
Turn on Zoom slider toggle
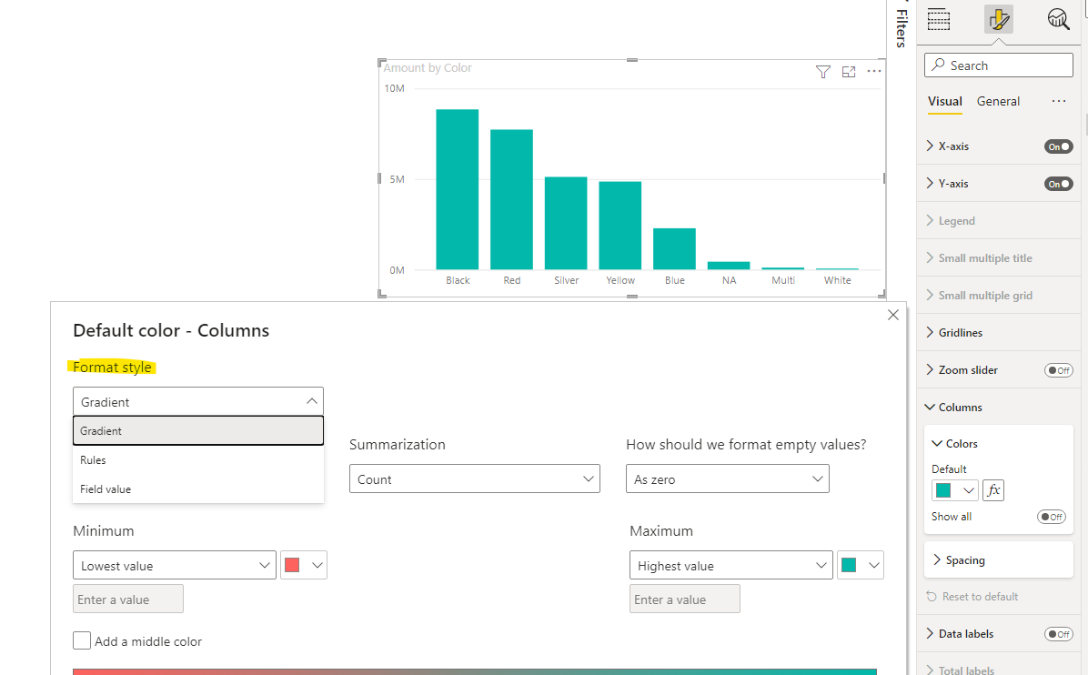tap(1059, 370)
